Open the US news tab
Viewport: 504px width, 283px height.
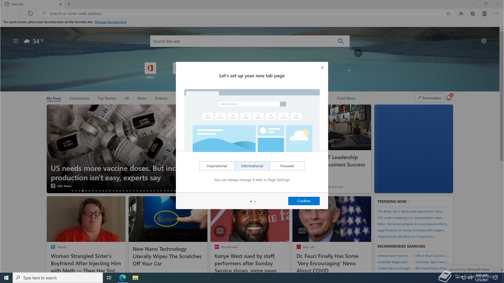(127, 98)
